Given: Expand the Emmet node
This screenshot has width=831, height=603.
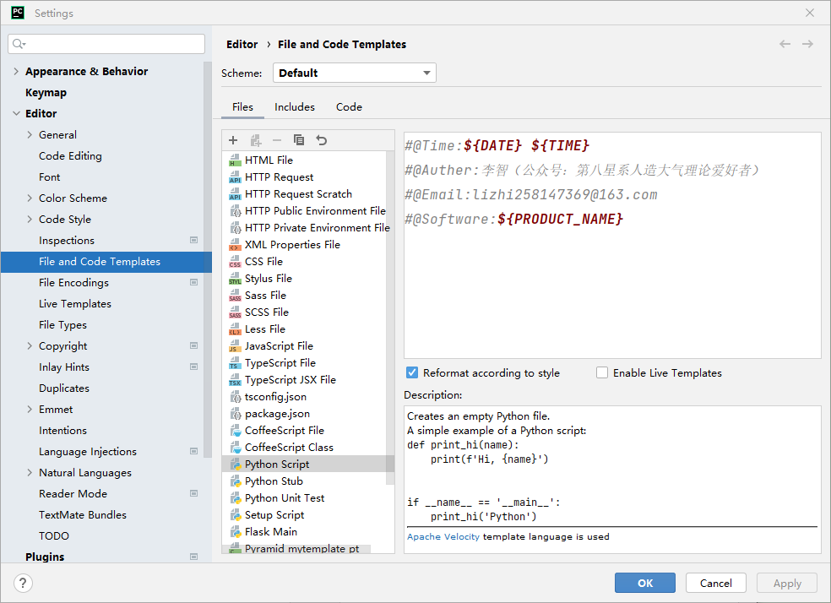Looking at the screenshot, I should coord(30,409).
